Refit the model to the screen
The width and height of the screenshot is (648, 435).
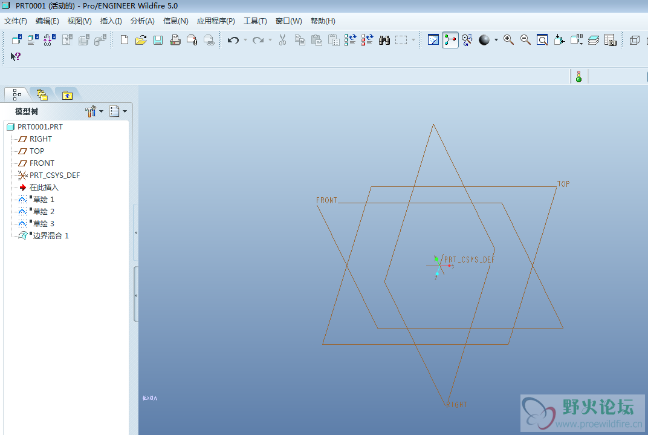[542, 40]
